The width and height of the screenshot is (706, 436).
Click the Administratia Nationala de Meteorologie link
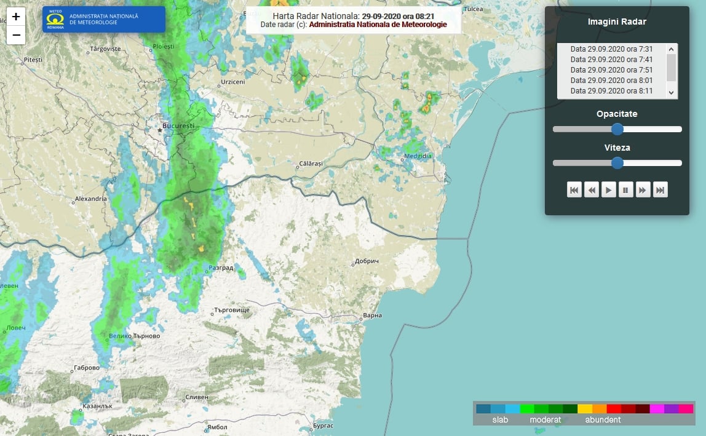point(378,25)
